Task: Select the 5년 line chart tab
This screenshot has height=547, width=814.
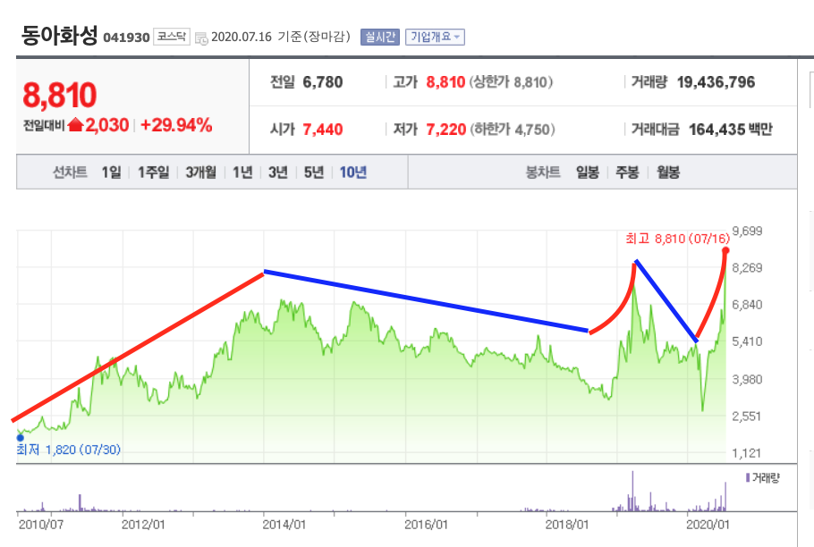Action: tap(314, 173)
